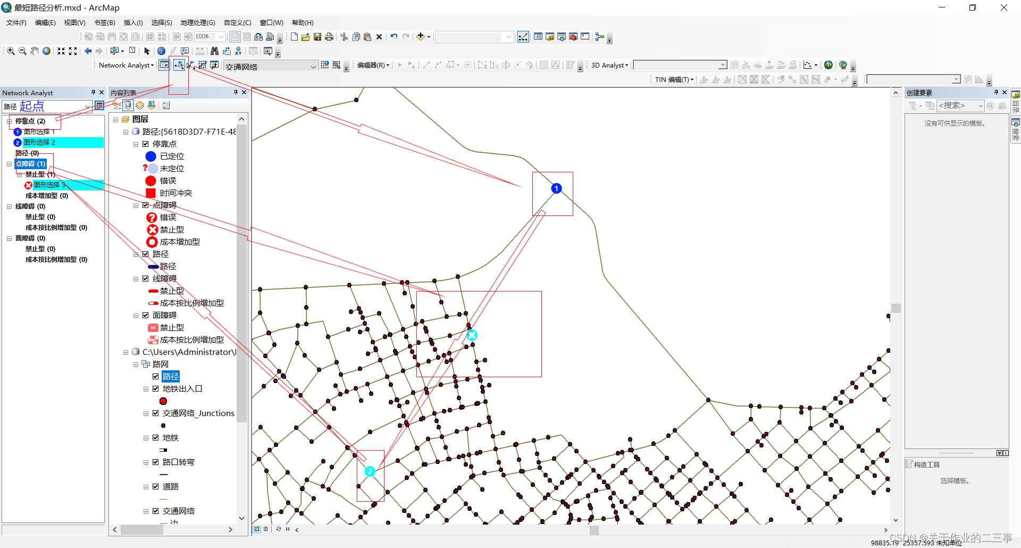
Task: Click stop marker 1 on the map
Action: pos(556,188)
